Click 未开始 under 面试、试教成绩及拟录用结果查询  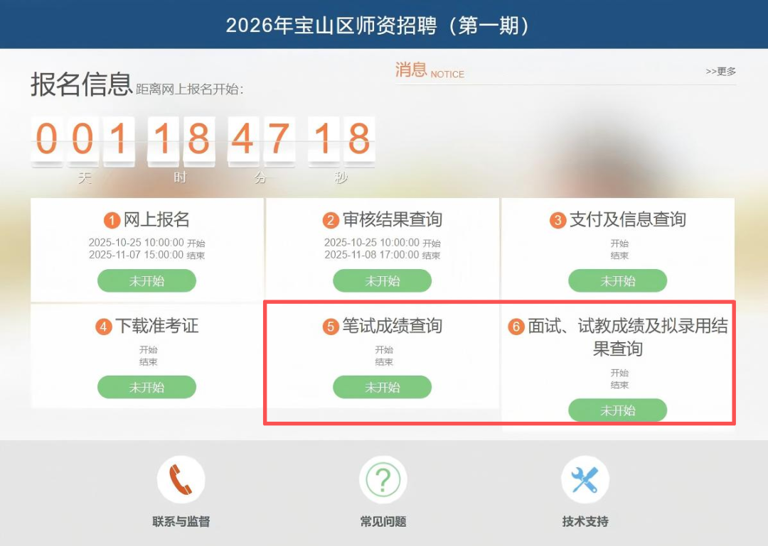click(618, 410)
